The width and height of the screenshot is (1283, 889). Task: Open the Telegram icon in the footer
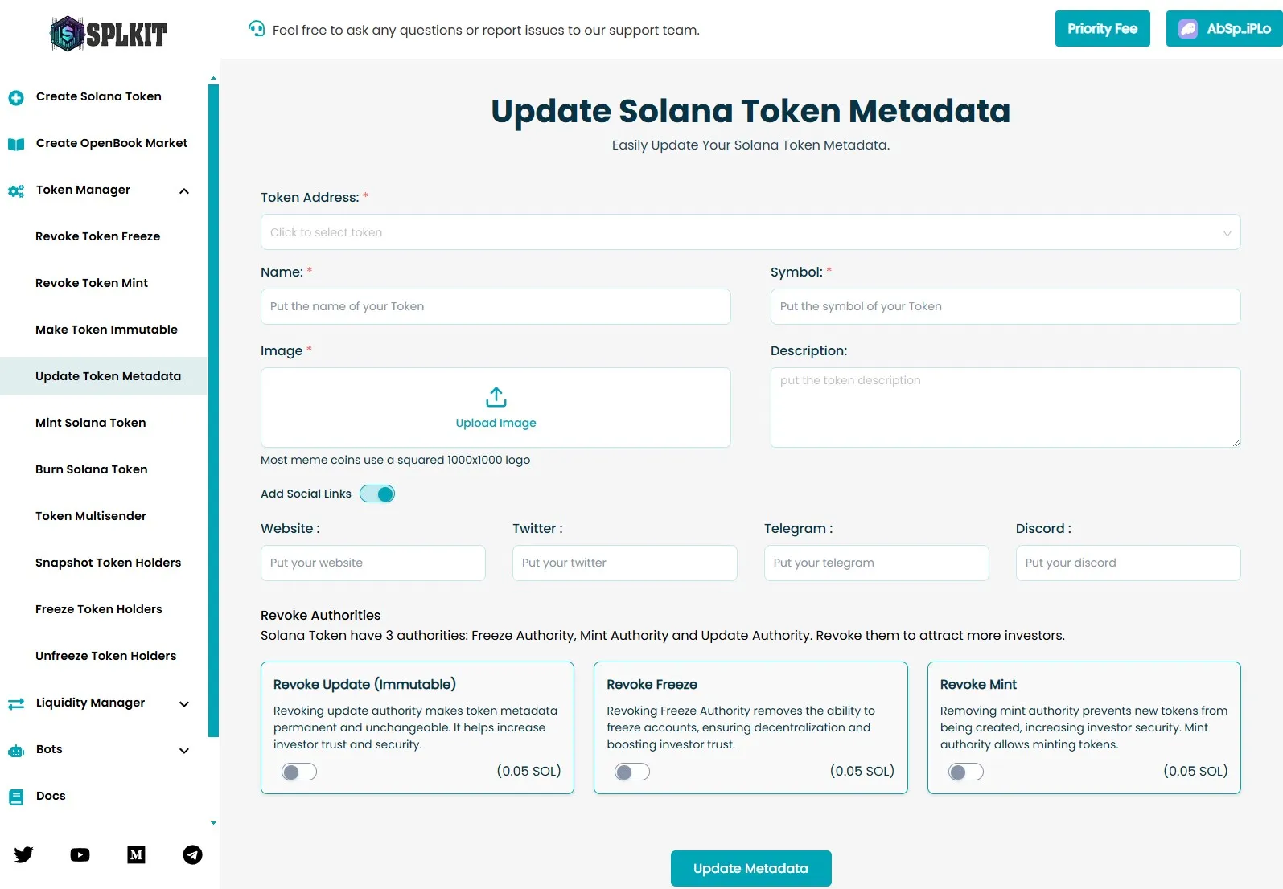point(192,855)
